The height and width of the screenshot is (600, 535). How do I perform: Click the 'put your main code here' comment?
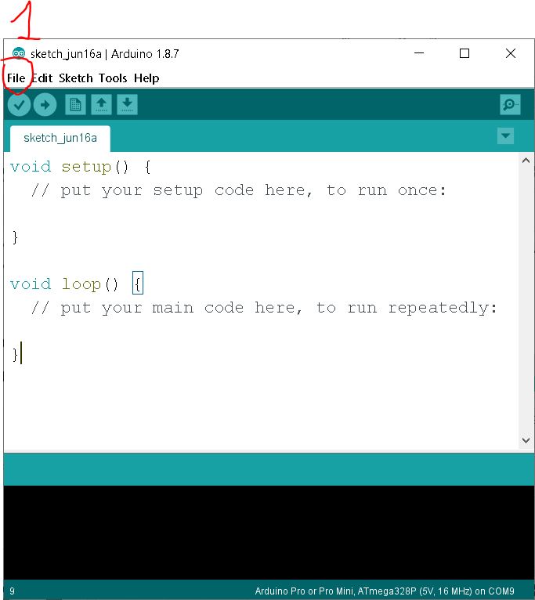264,308
